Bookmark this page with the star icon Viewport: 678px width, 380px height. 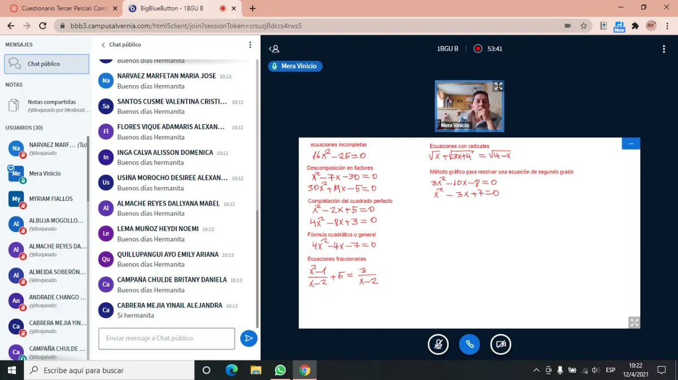[584, 25]
